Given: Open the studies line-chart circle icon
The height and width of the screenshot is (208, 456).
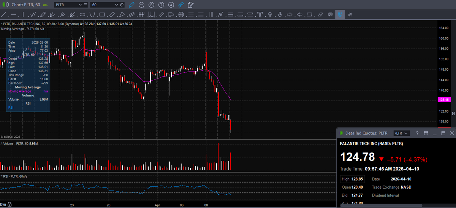Looking at the screenshot, I should 141,5.
